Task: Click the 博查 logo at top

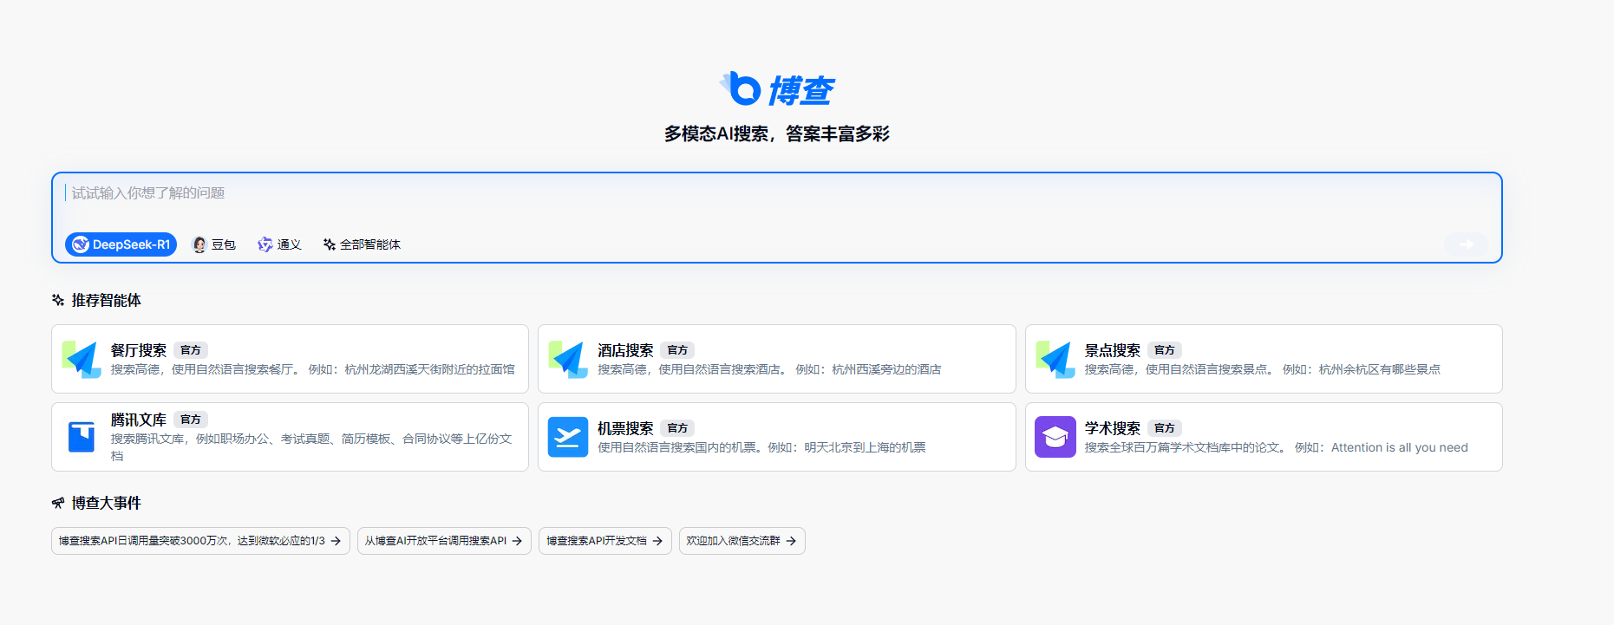Action: 776,89
